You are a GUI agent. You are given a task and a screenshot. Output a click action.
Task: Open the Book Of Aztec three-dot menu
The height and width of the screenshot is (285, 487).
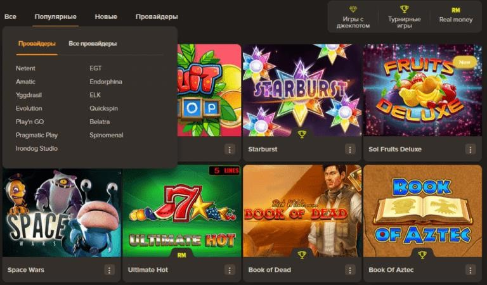(x=471, y=270)
